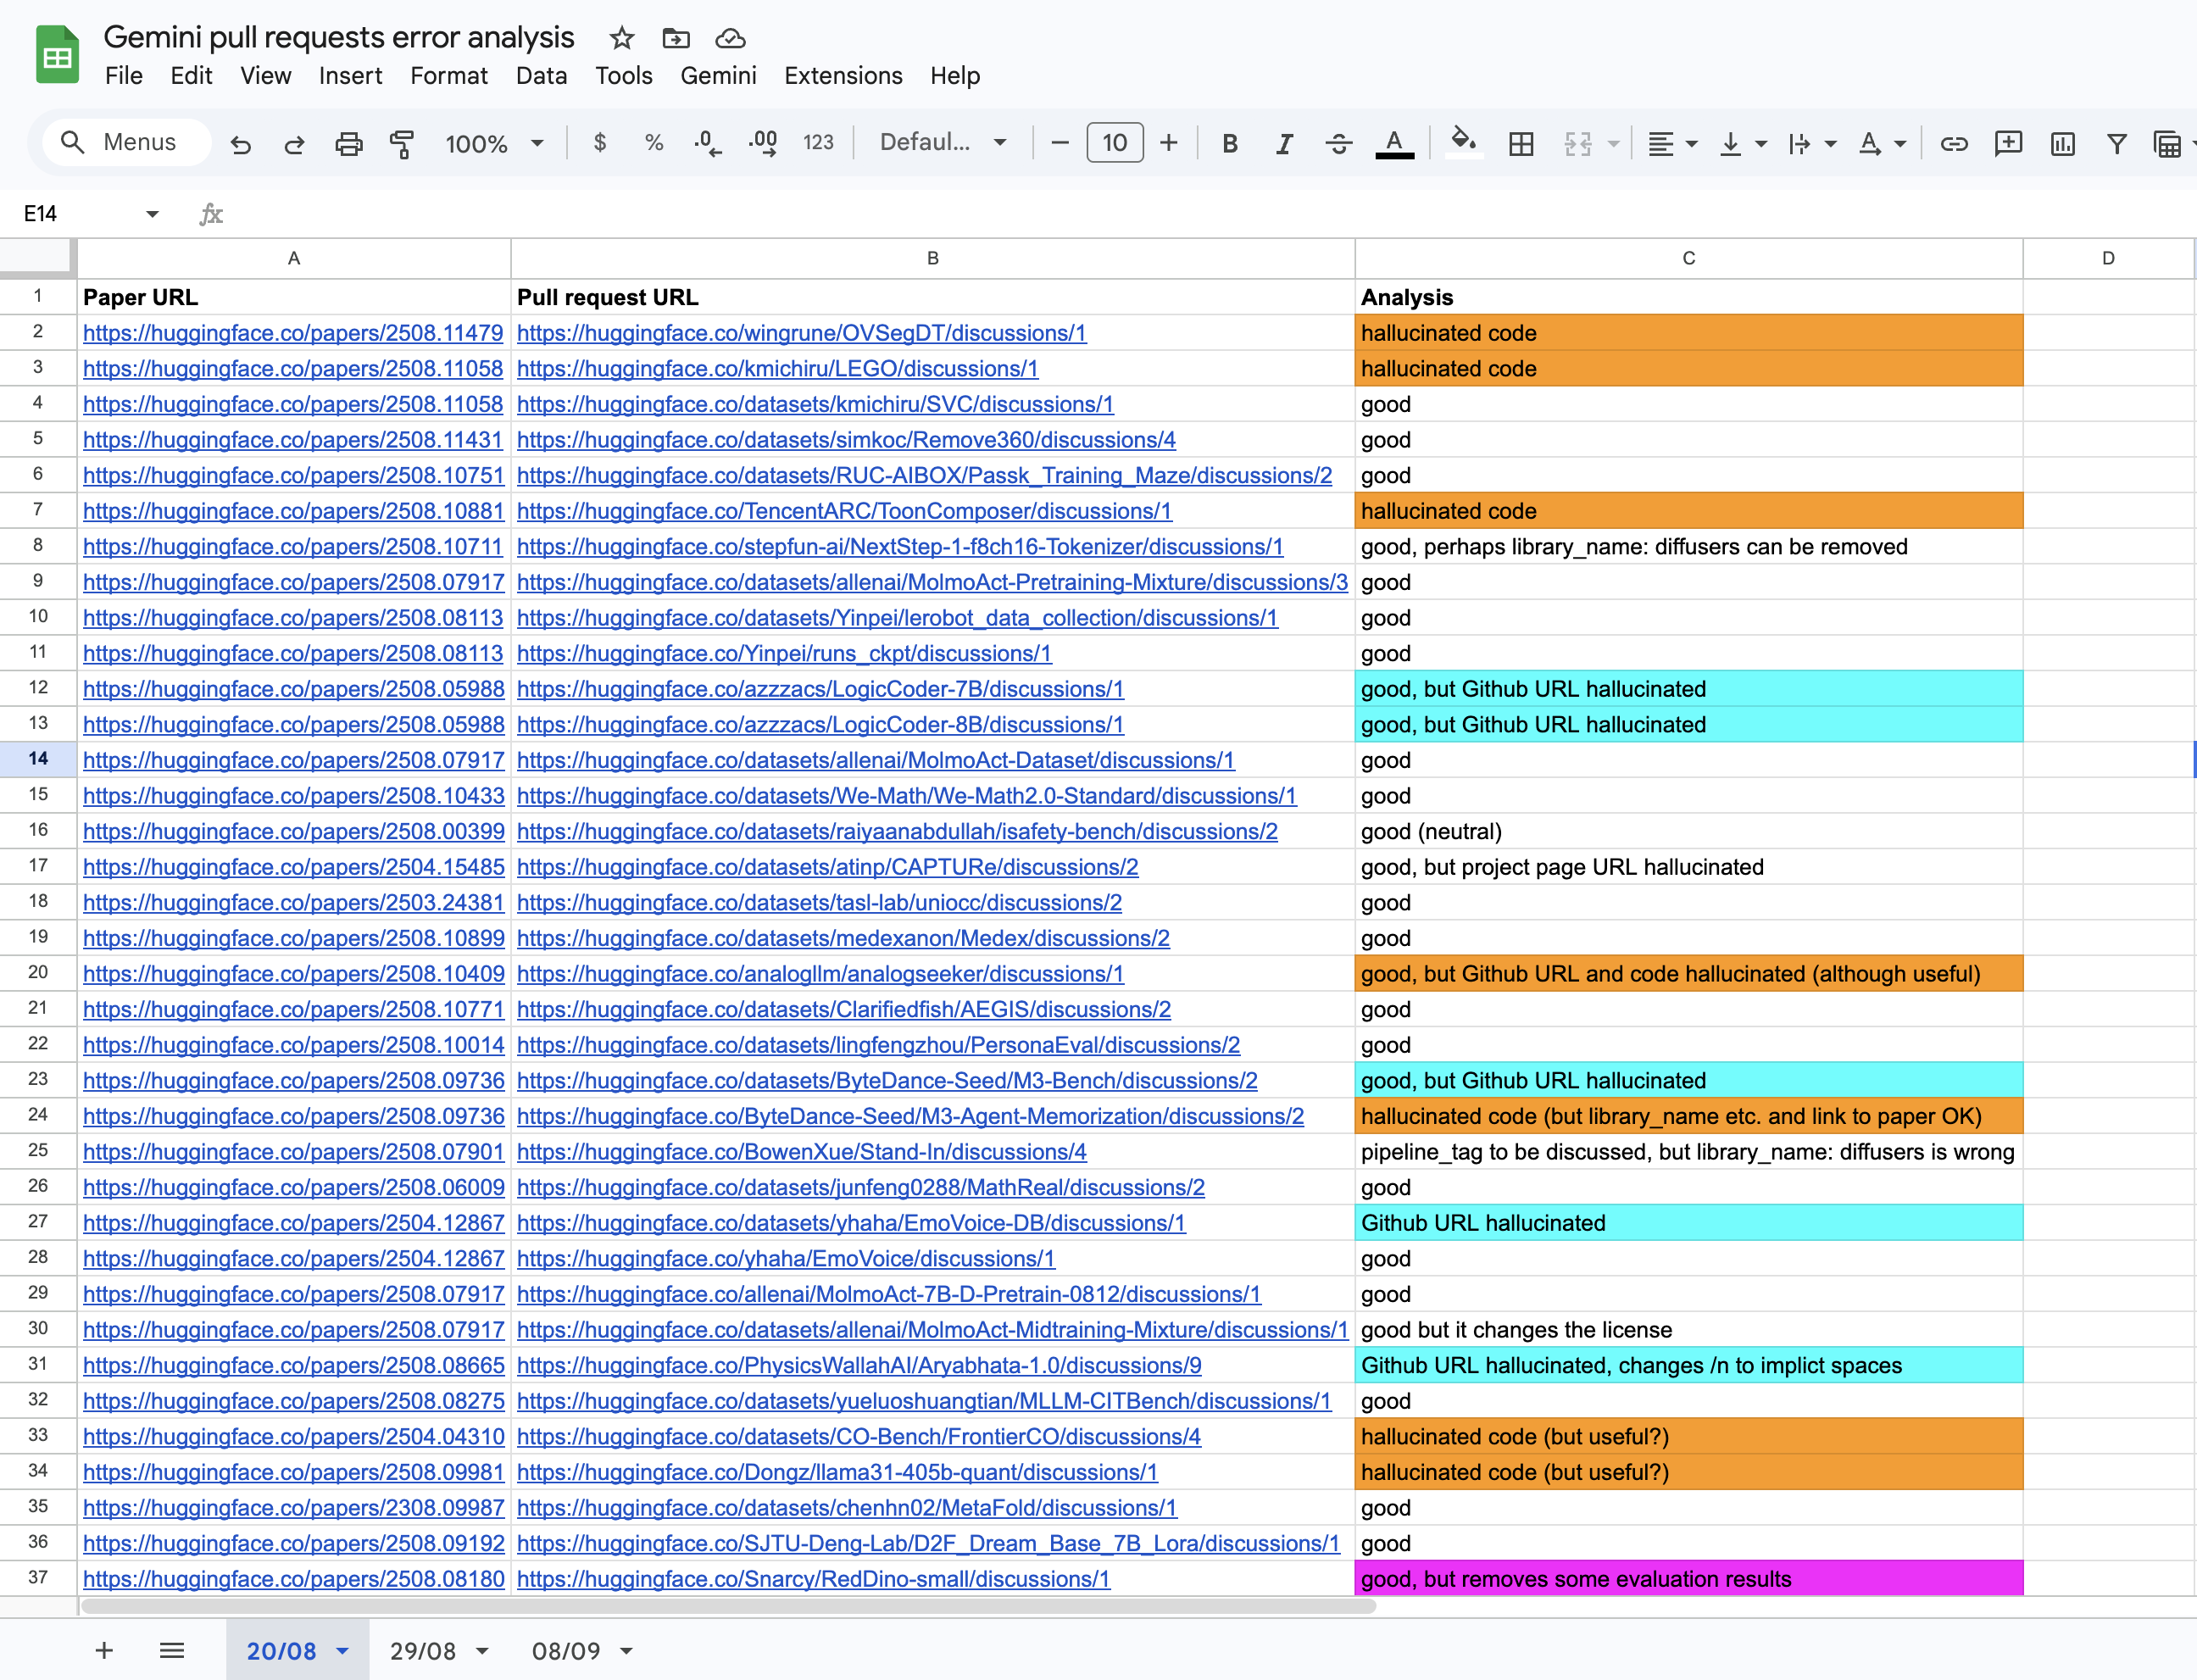The height and width of the screenshot is (1680, 2197).
Task: Select row 14 header
Action: click(x=38, y=759)
